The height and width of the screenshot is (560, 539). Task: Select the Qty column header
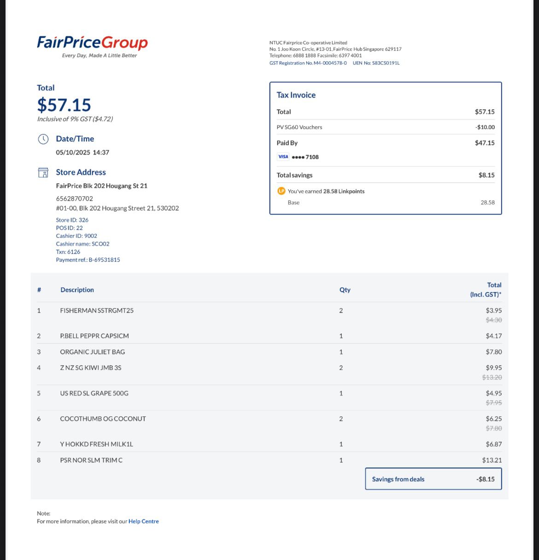[x=345, y=290]
